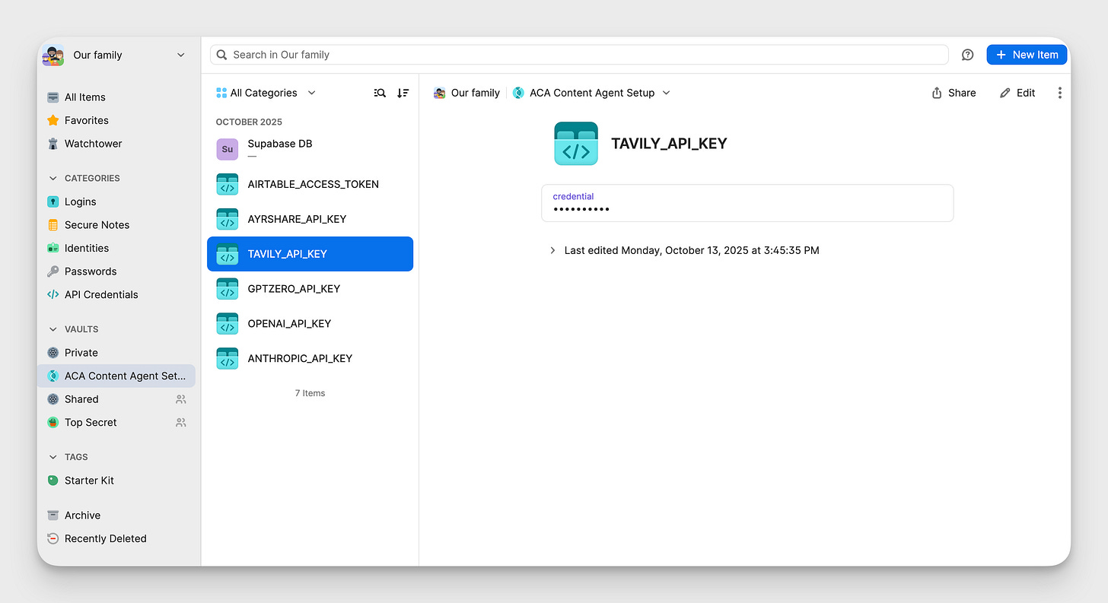This screenshot has height=603, width=1108.
Task: Click the Our family account avatar
Action: pos(53,56)
